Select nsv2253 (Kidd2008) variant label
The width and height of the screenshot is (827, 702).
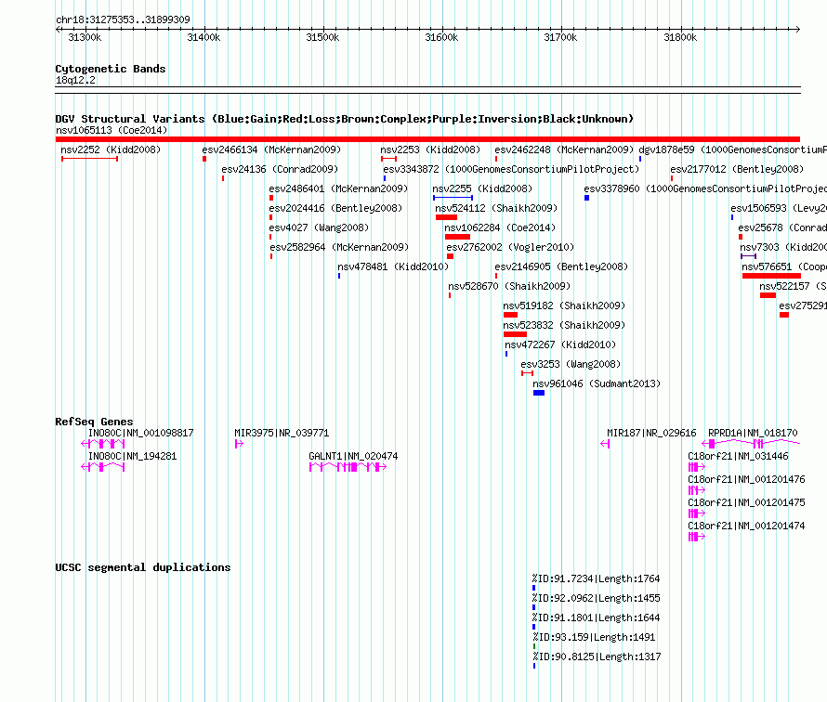coord(430,149)
